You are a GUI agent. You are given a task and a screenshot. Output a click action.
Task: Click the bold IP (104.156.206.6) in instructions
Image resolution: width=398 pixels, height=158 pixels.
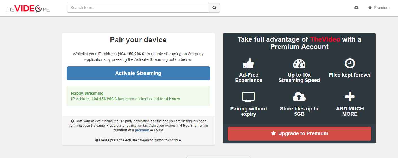tap(132, 54)
